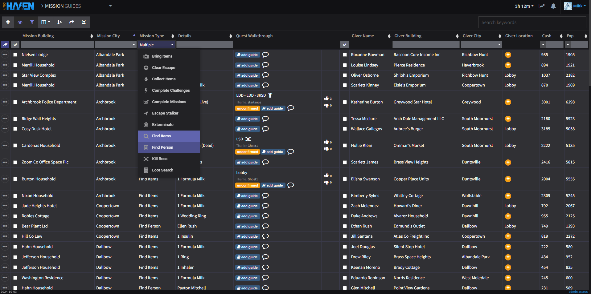Open the notifications bell
This screenshot has width=591, height=294.
553,6
